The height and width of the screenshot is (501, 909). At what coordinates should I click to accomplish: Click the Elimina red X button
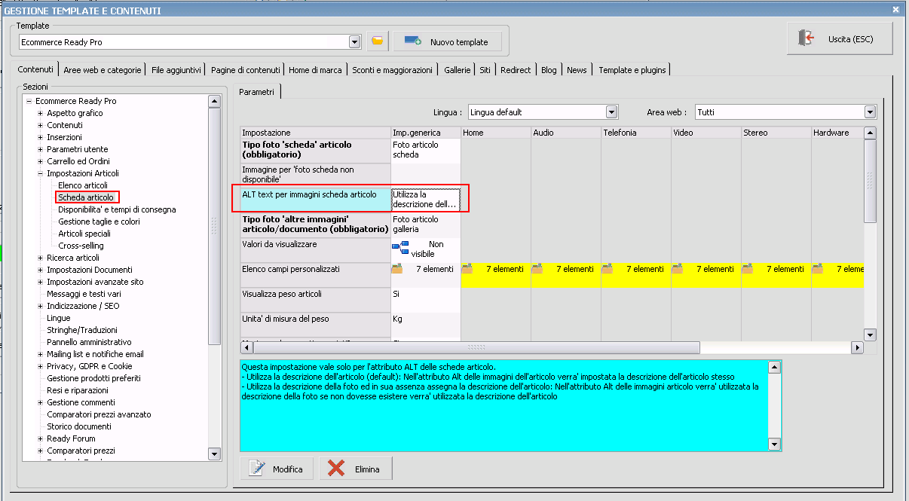pos(356,469)
